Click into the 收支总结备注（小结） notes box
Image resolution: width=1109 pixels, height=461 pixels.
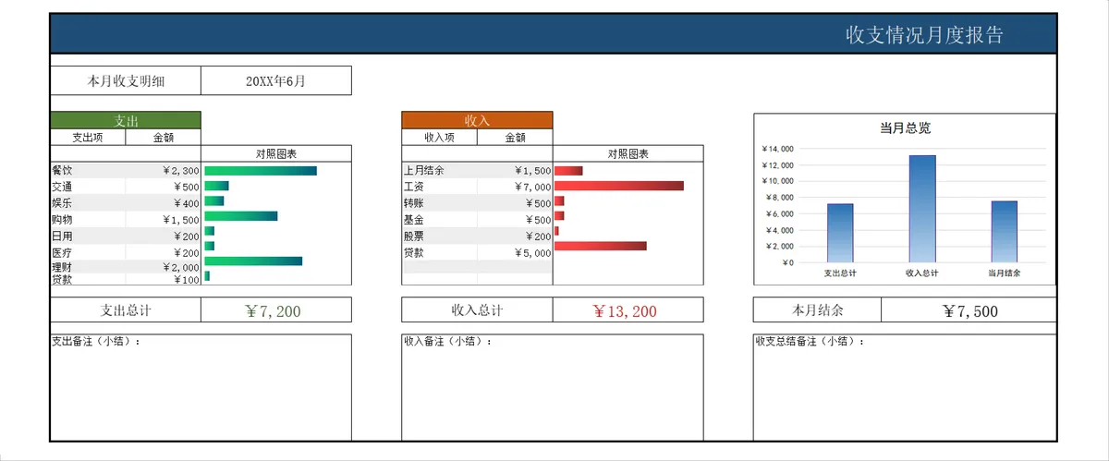(x=905, y=386)
